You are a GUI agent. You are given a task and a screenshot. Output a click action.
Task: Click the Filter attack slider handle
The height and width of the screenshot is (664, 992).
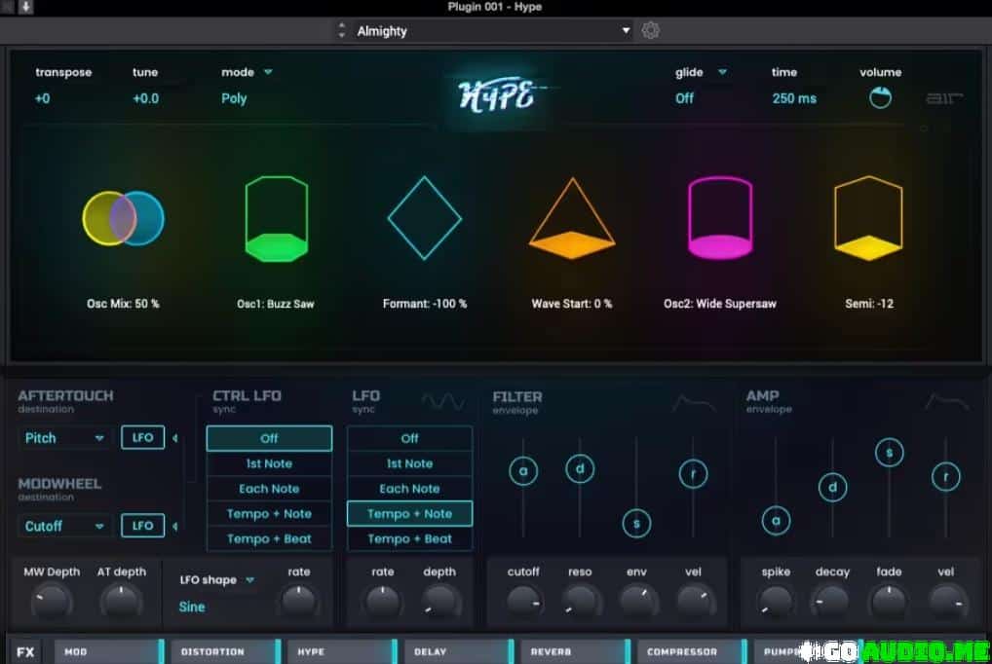(x=523, y=471)
